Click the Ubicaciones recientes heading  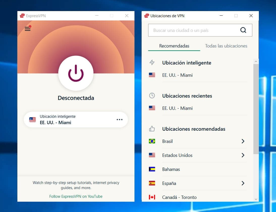point(187,96)
